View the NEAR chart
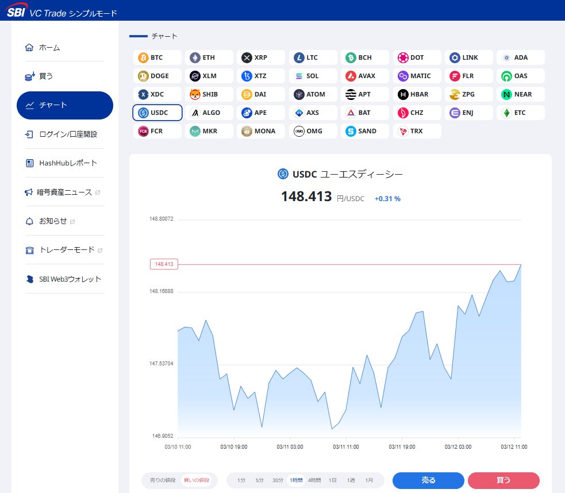The image size is (565, 493). 521,94
